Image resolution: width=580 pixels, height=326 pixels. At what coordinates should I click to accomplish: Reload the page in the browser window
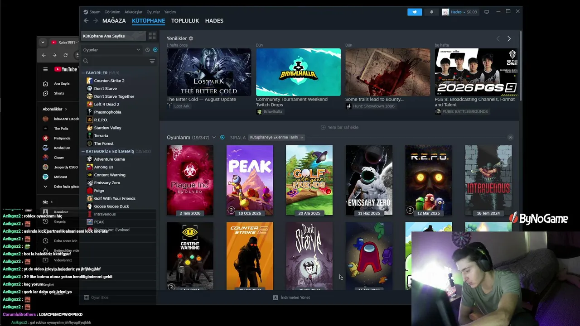pos(65,55)
